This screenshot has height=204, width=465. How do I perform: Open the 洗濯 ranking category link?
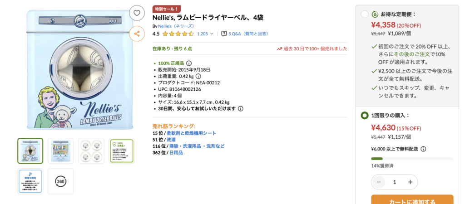pos(171,140)
